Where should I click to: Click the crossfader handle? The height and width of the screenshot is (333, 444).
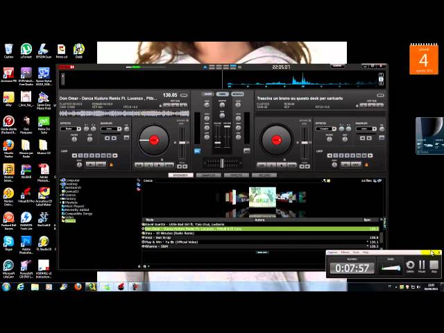[222, 163]
